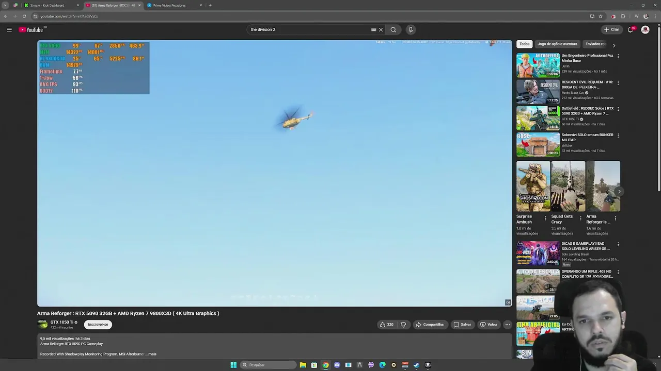This screenshot has height=371, width=661.
Task: Clear the search box with the X icon
Action: [x=381, y=30]
